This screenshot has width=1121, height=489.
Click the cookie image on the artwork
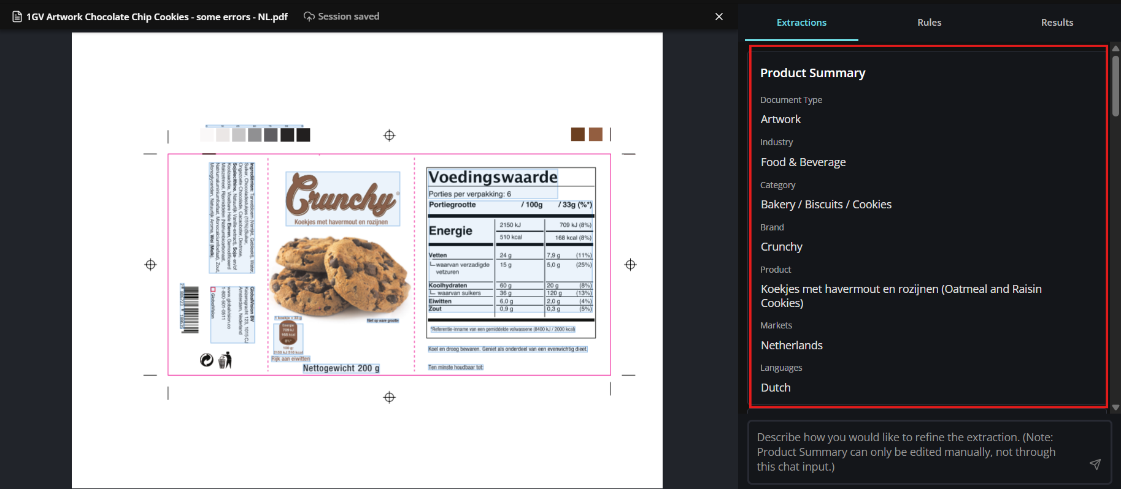point(342,276)
